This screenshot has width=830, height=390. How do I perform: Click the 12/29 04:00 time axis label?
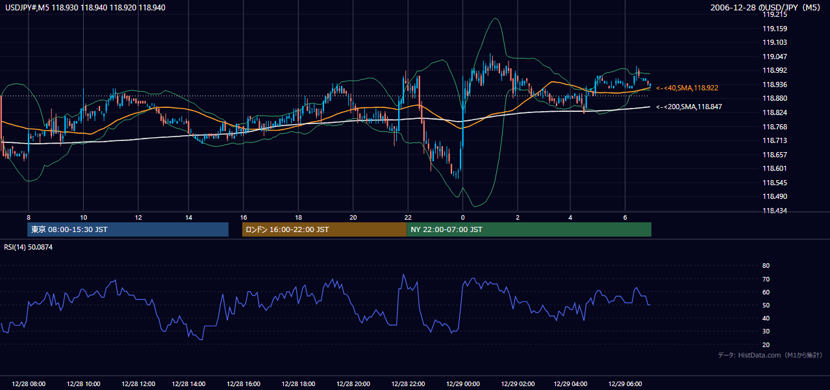(x=570, y=384)
